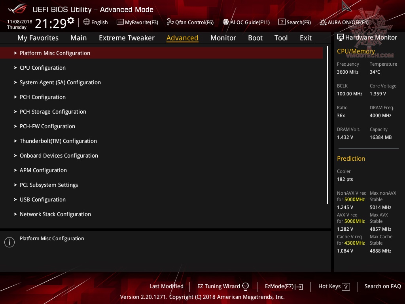Click the AURA light bulb icon
The height and width of the screenshot is (304, 405).
(323, 22)
